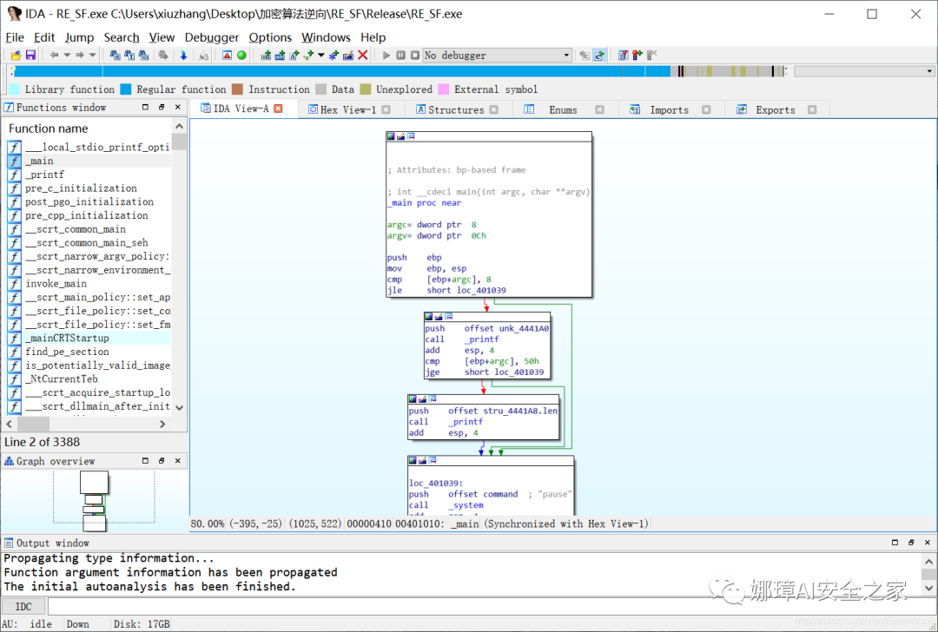The image size is (938, 632).
Task: Click the Output window panel icon
Action: tap(9, 543)
